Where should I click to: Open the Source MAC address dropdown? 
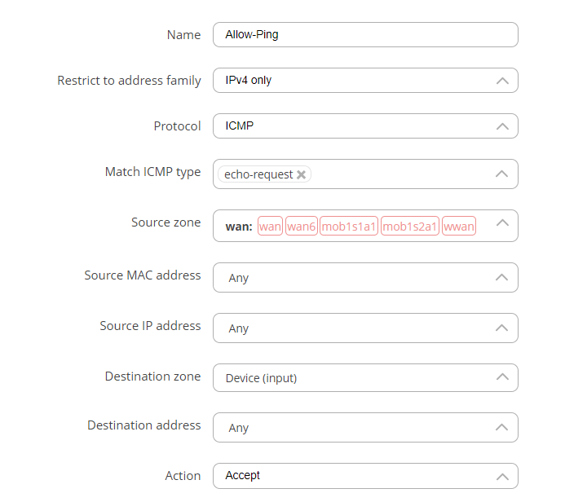pyautogui.click(x=365, y=278)
